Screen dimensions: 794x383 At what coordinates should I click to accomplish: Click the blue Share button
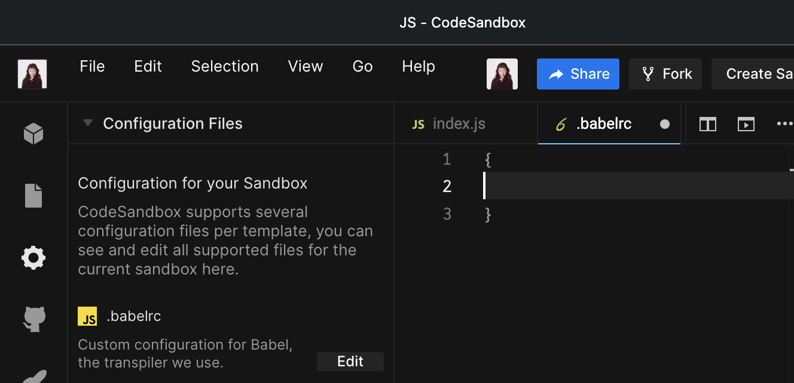(578, 74)
